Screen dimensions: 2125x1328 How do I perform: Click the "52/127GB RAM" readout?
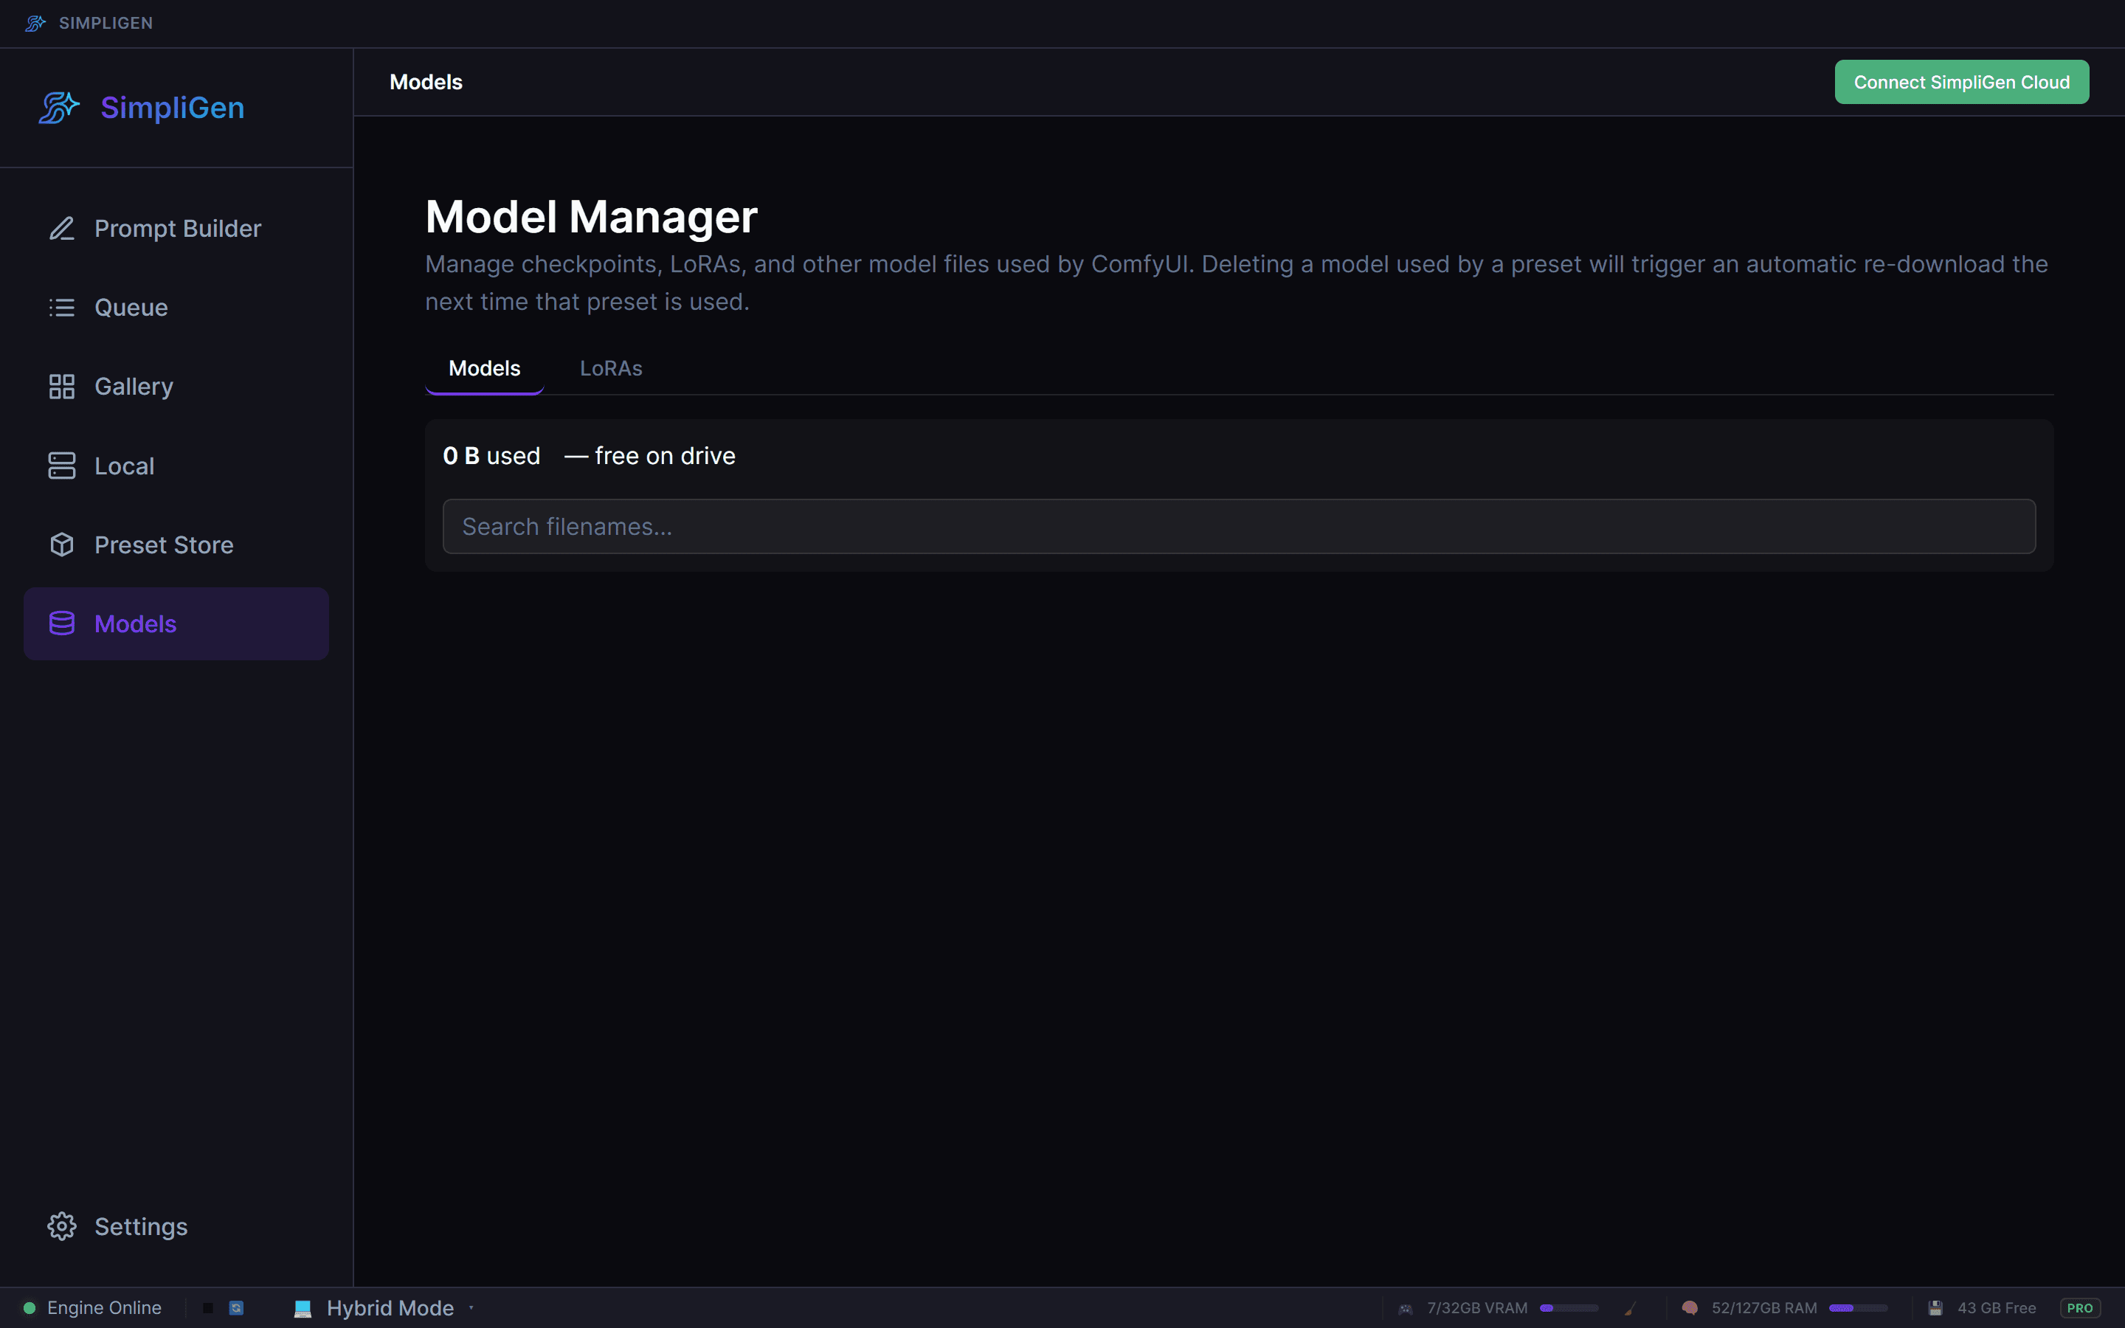(1764, 1308)
